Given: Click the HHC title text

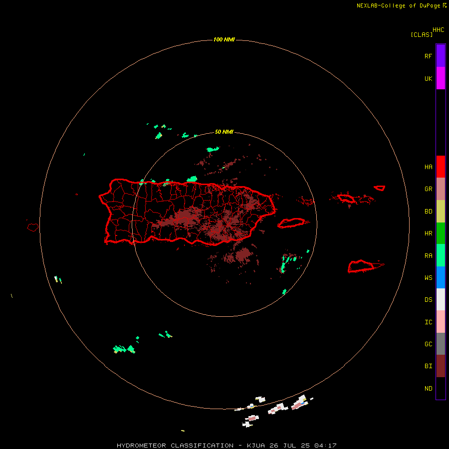Looking at the screenshot, I should [x=438, y=30].
